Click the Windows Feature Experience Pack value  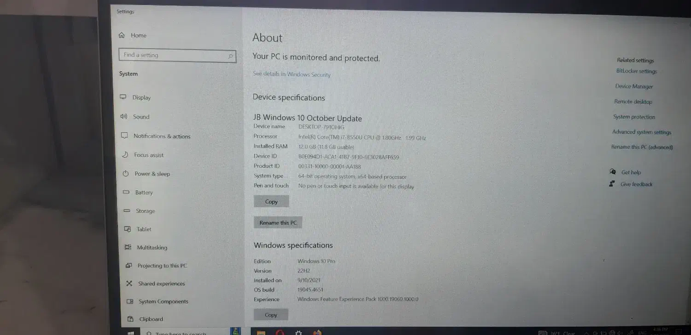358,299
